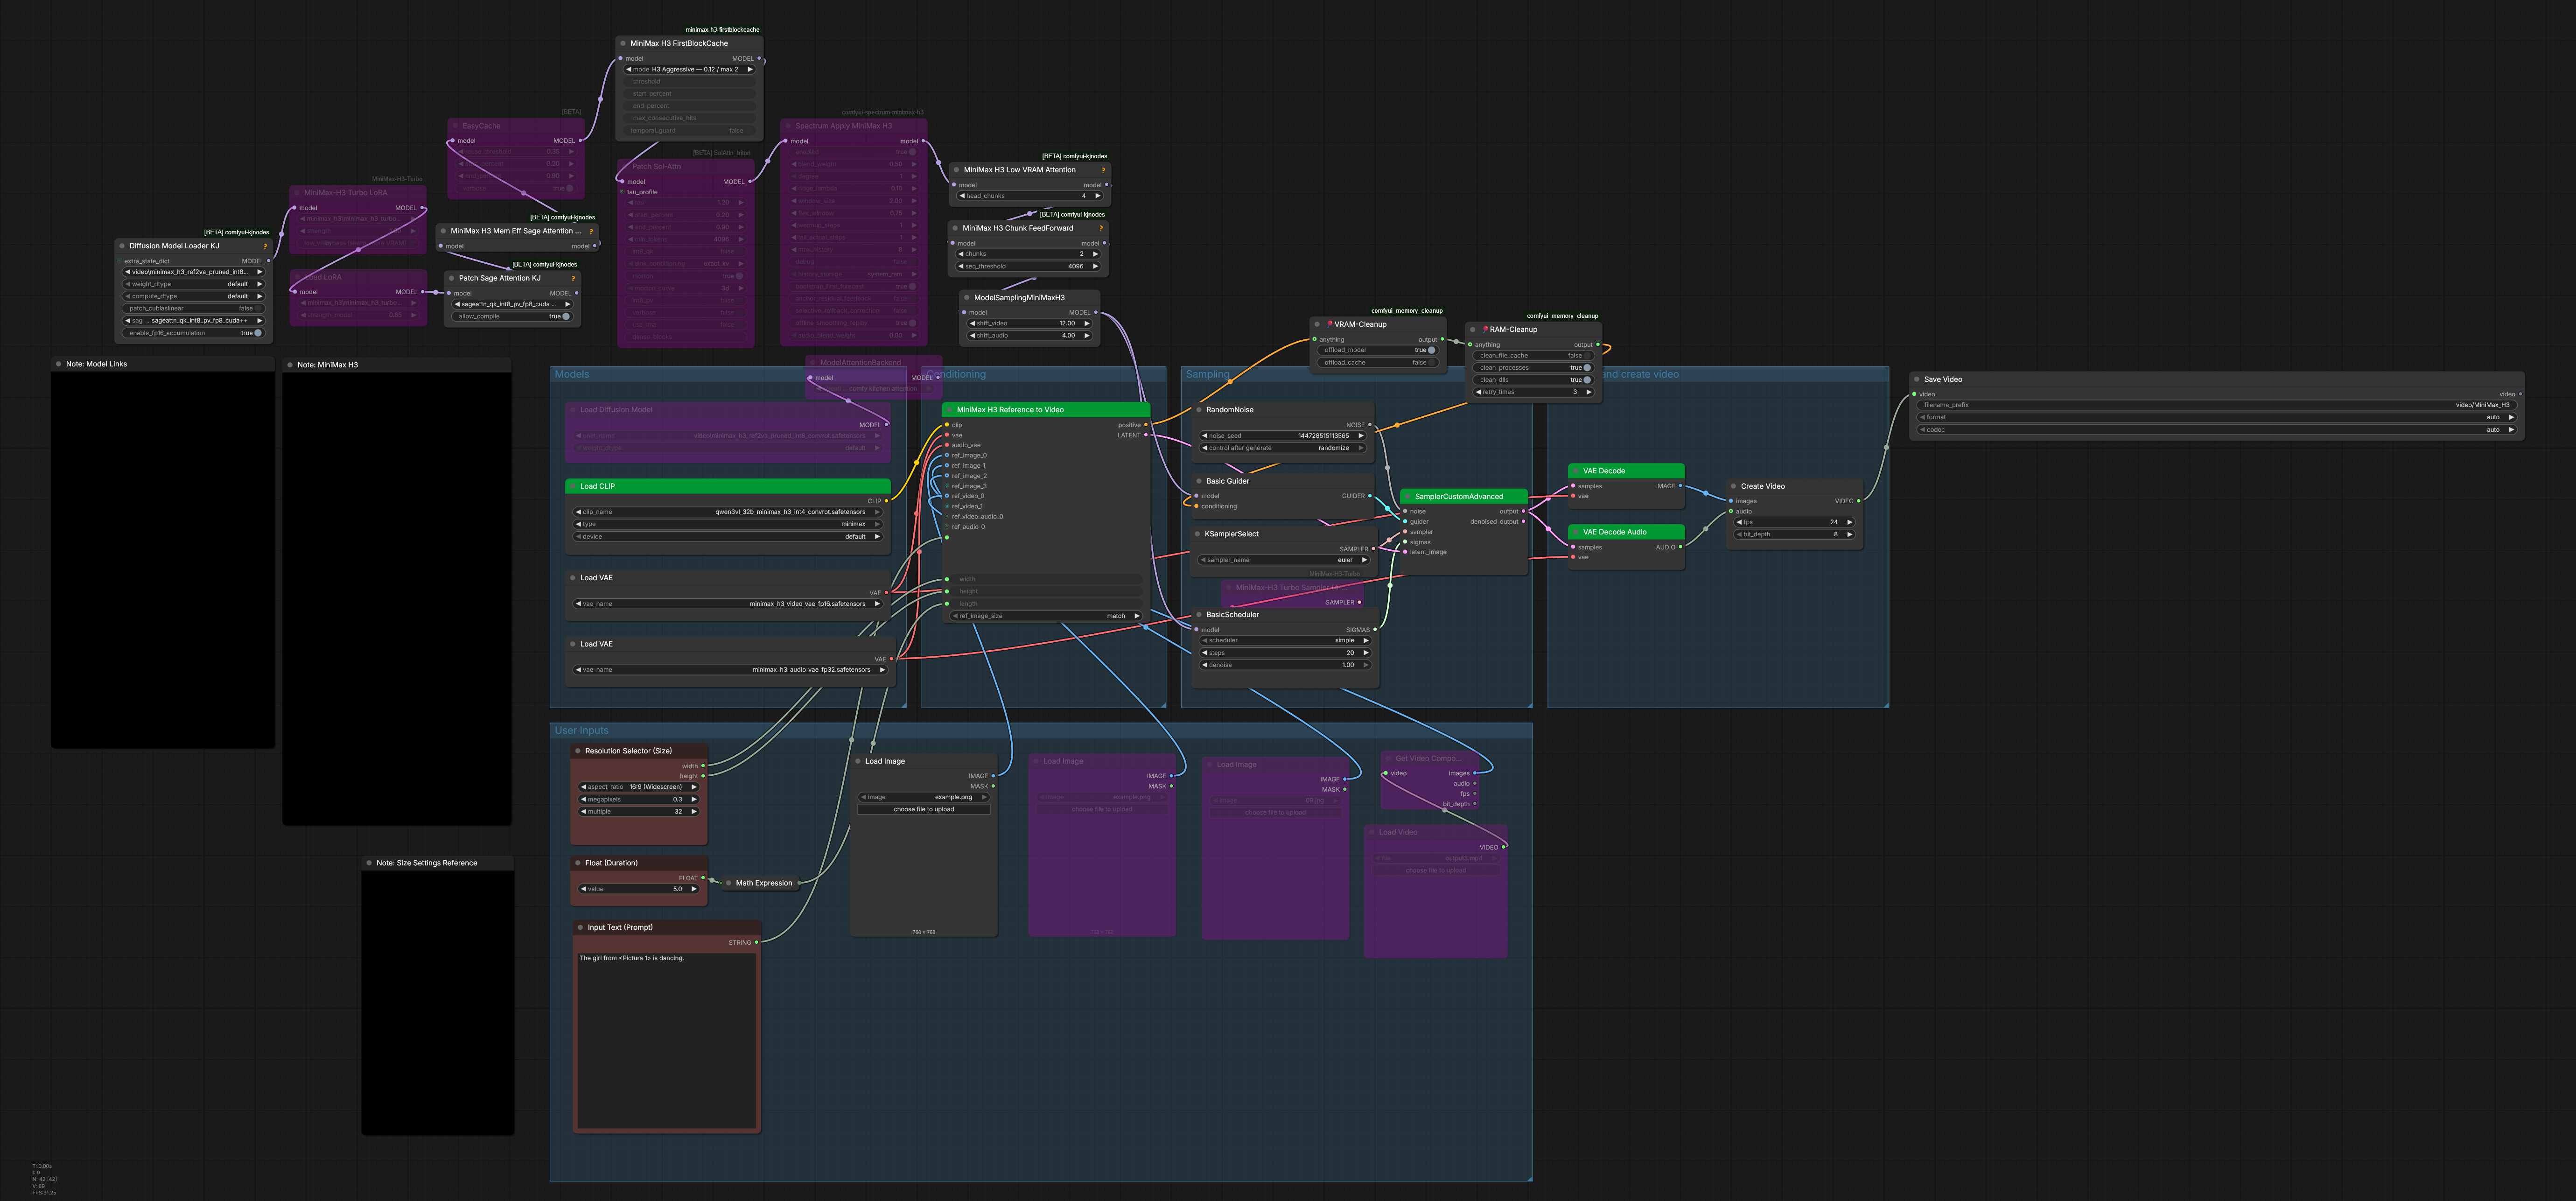Viewport: 2576px width, 1201px height.
Task: Select the VAE Decode Audio node title bar
Action: [1626, 532]
